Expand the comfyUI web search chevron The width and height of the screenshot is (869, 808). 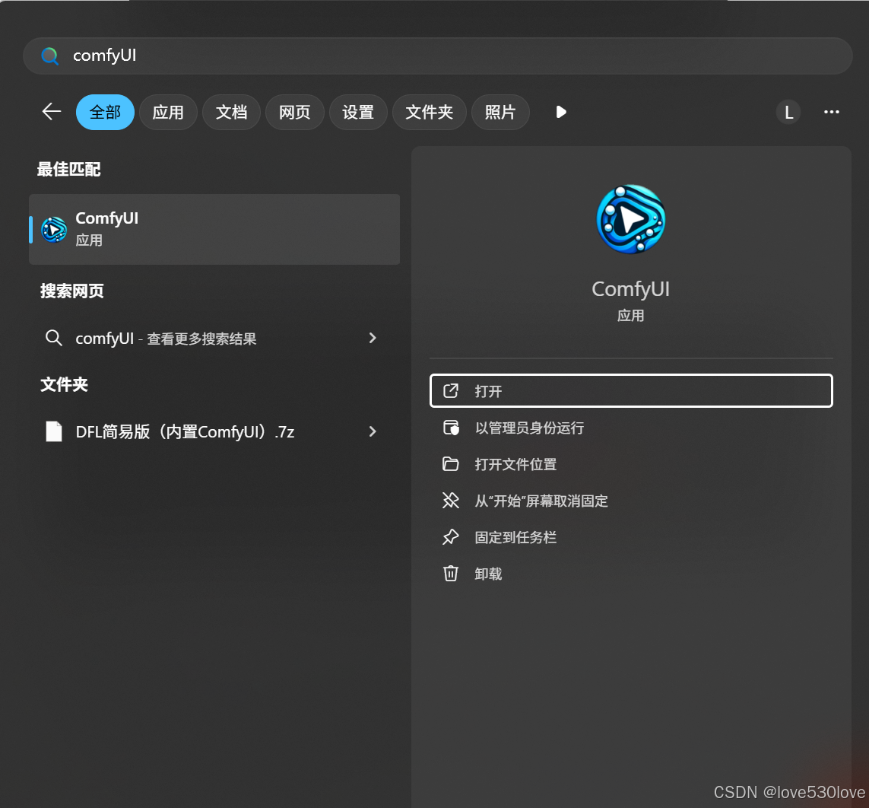click(373, 338)
